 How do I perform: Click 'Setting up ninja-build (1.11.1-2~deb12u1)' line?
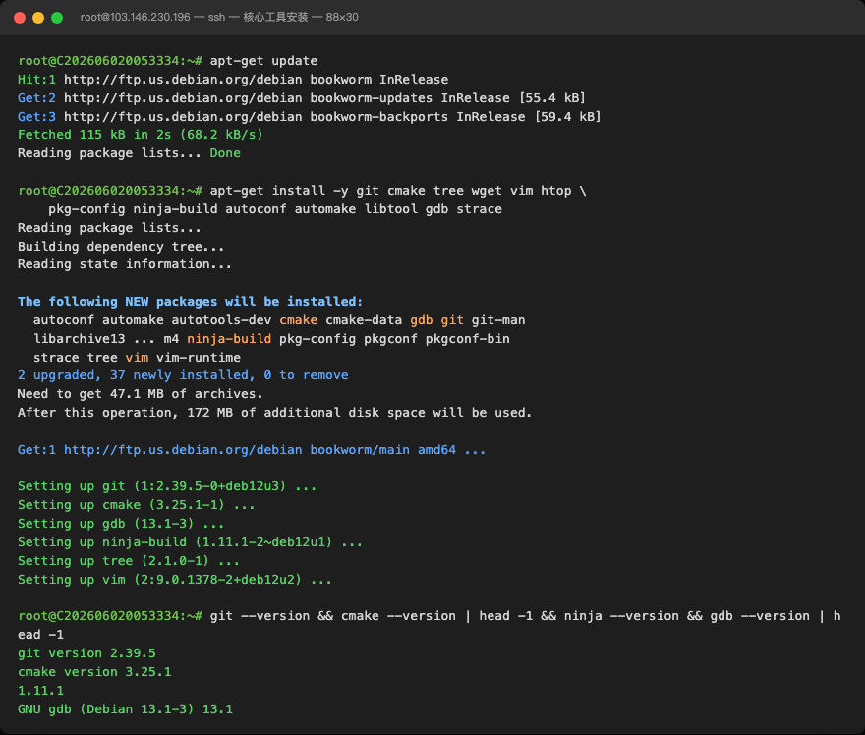pyautogui.click(x=190, y=542)
